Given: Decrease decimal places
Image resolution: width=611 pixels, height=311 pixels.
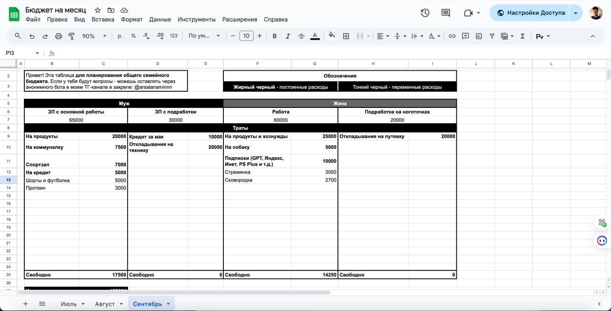Looking at the screenshot, I should (147, 36).
